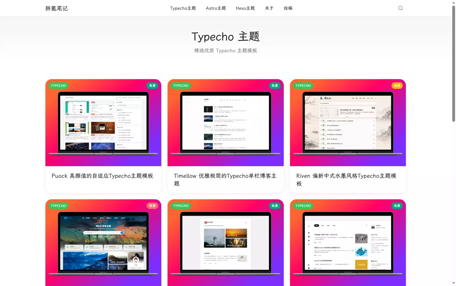View the Puock theme laptop preview image
Viewport: 456px width, 286px height.
[103, 123]
